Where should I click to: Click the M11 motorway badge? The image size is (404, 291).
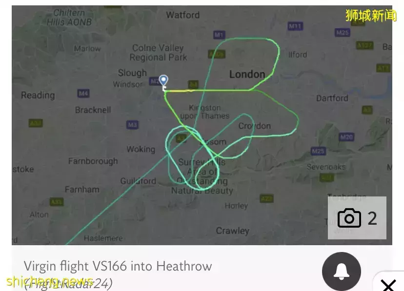pyautogui.click(x=295, y=26)
